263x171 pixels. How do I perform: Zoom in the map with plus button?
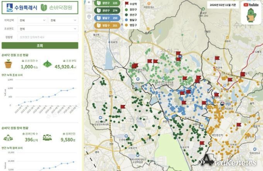pos(89,2)
